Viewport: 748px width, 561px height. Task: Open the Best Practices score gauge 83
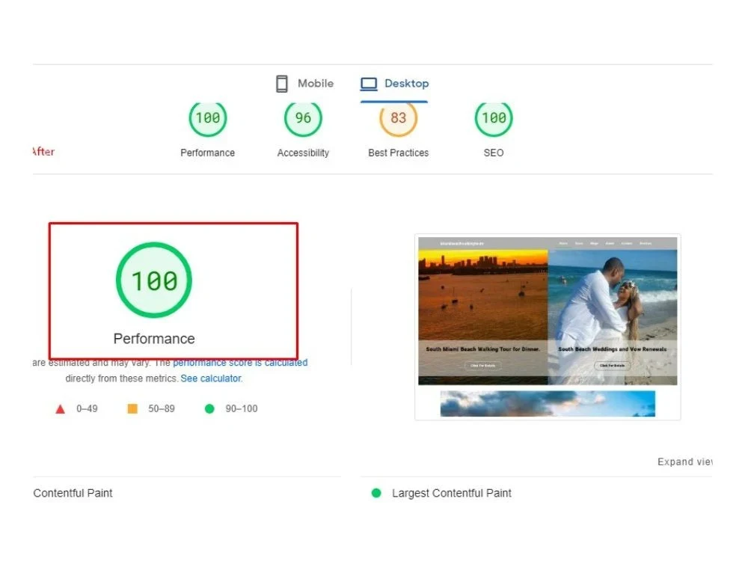[399, 118]
